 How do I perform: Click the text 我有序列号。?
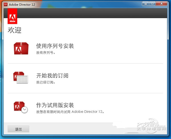46,53
